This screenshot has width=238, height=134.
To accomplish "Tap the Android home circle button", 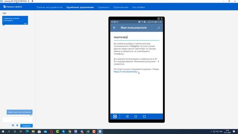I will [136, 117].
